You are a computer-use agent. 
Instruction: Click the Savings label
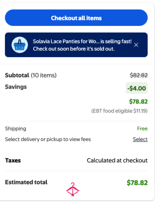[16, 87]
